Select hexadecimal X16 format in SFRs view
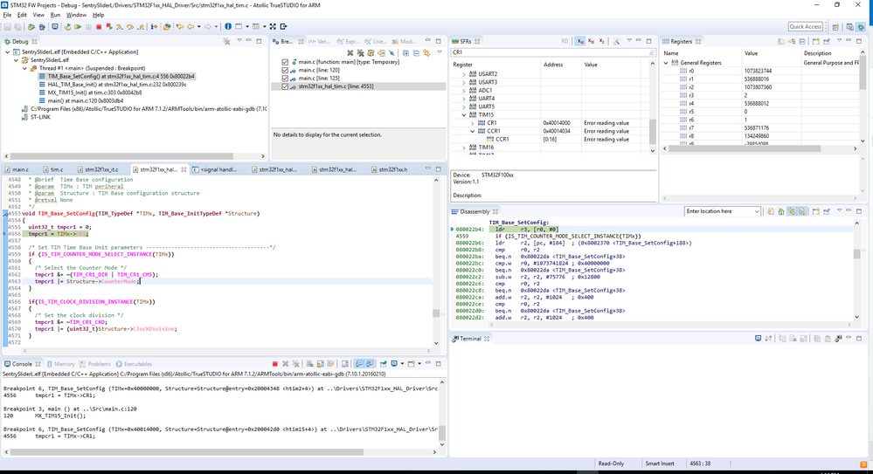 tap(580, 41)
